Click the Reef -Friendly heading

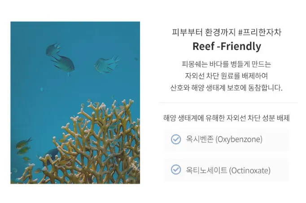click(227, 46)
